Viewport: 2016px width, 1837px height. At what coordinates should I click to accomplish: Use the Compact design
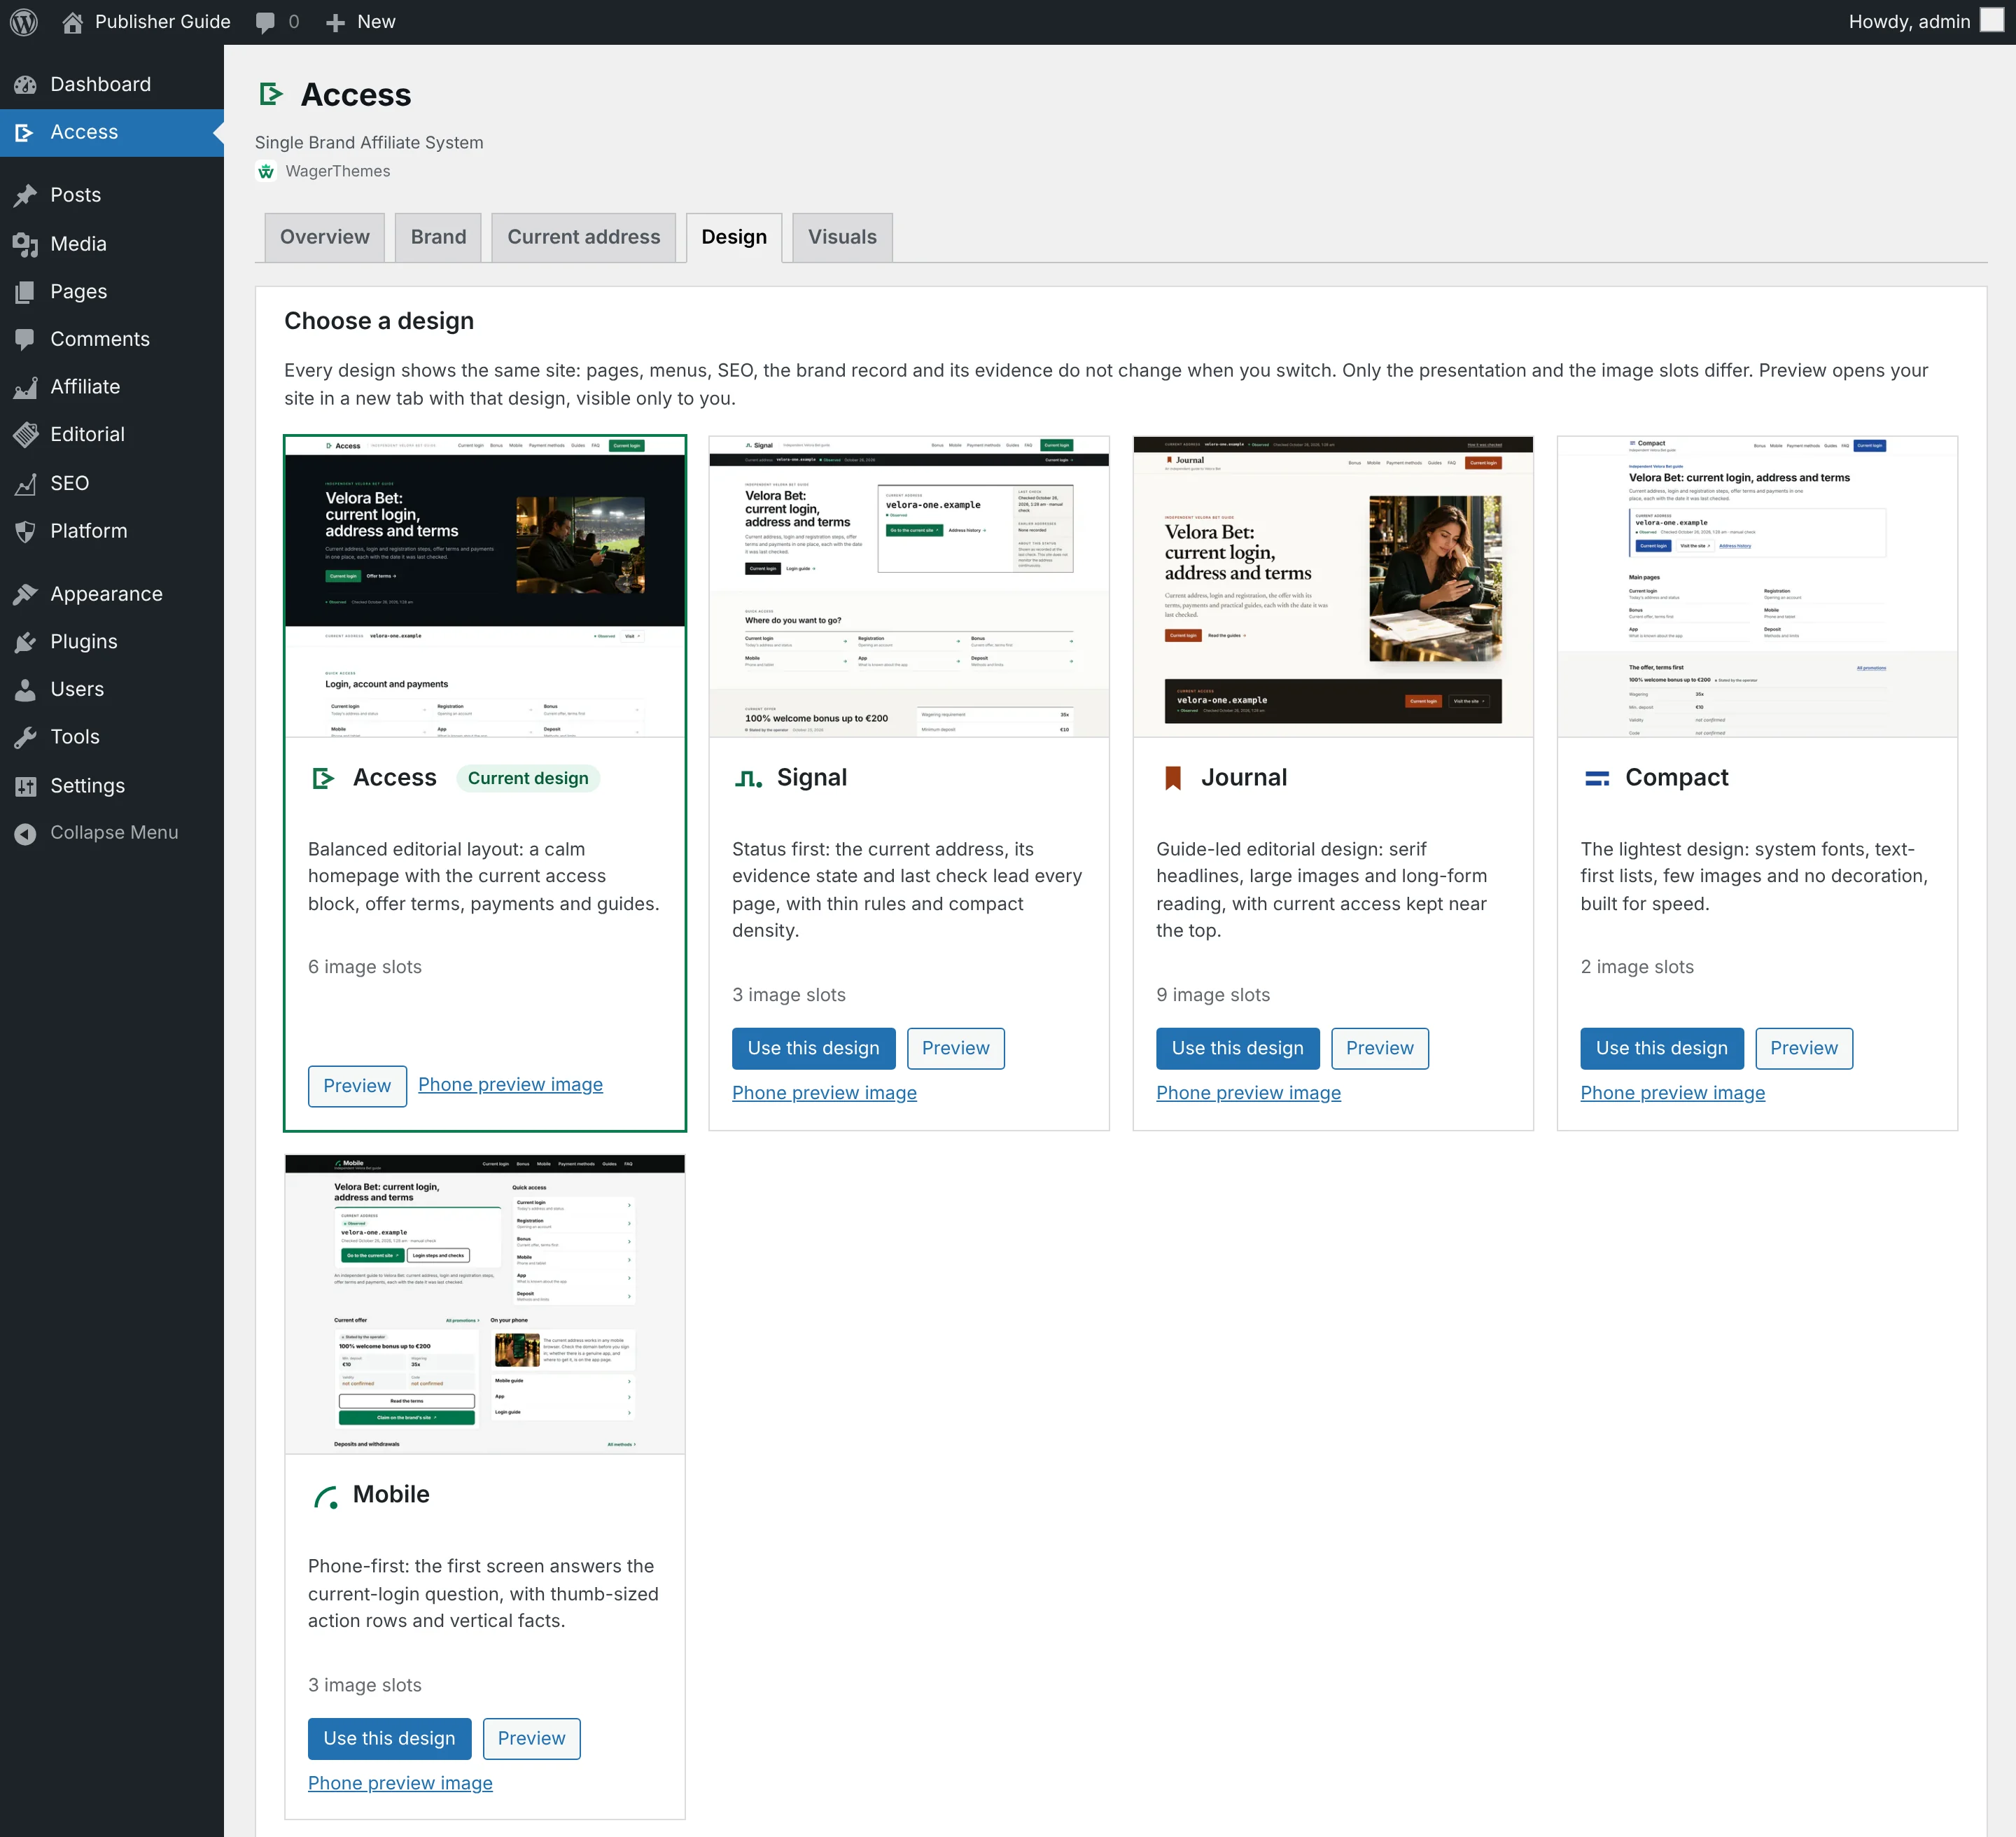[1661, 1048]
